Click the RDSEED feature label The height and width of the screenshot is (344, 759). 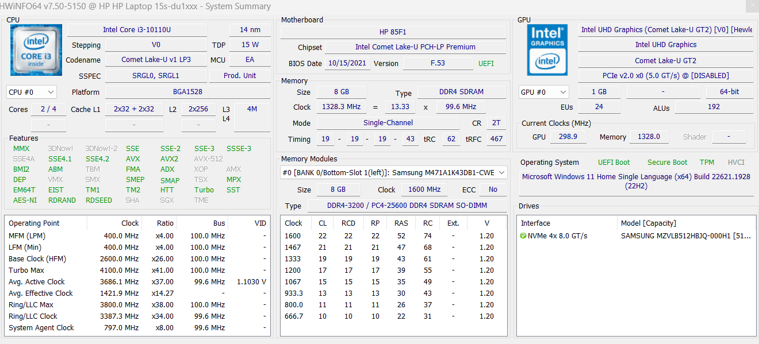coord(99,200)
